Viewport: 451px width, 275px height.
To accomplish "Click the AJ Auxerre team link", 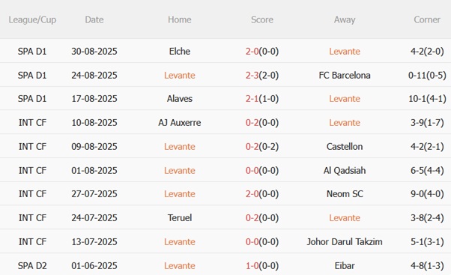I will coord(180,123).
